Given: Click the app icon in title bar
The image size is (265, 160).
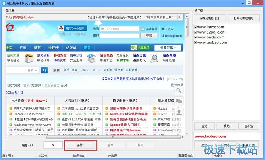Looking at the screenshot, I should (4, 3).
